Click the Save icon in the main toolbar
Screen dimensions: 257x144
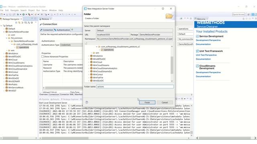[x=7, y=14]
